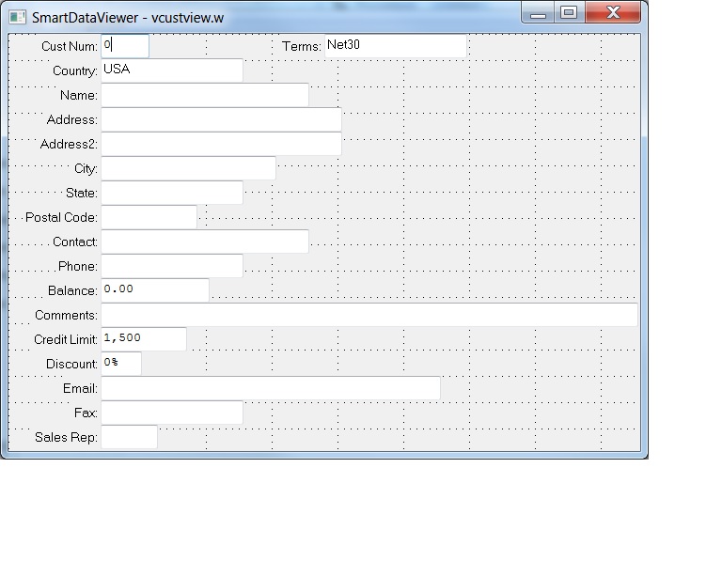Maximize the SmartDataViewer window

(x=569, y=12)
